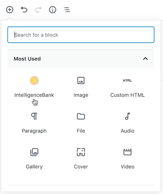Click the Redo arrow icon
This screenshot has width=163, height=194.
coord(38,10)
